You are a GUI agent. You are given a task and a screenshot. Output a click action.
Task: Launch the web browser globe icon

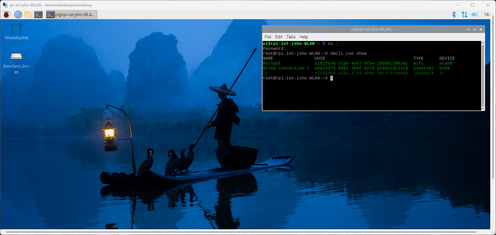point(18,15)
